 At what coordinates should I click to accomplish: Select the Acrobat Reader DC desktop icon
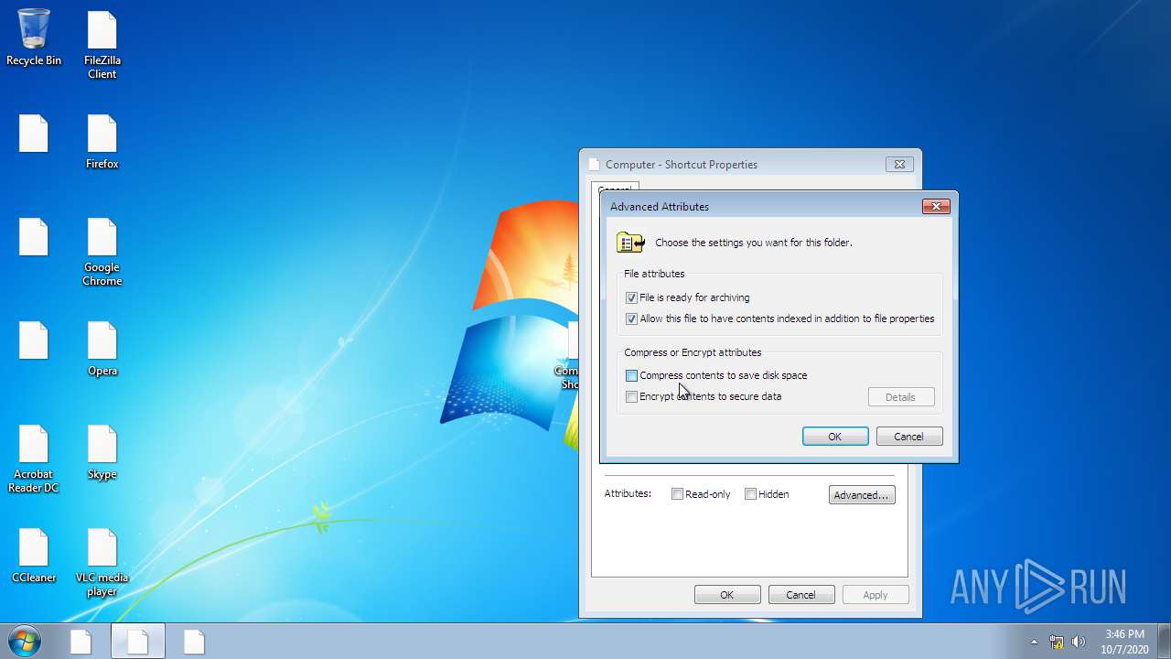[x=34, y=459]
